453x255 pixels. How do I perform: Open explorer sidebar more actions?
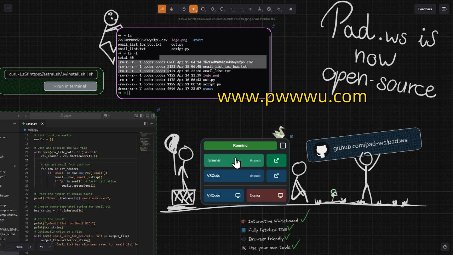(x=15, y=124)
